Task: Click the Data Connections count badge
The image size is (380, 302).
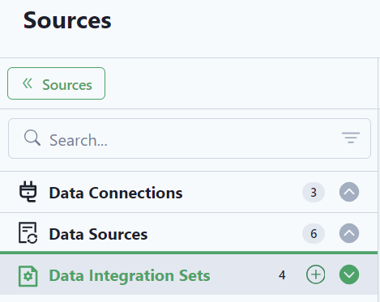Action: (x=314, y=193)
